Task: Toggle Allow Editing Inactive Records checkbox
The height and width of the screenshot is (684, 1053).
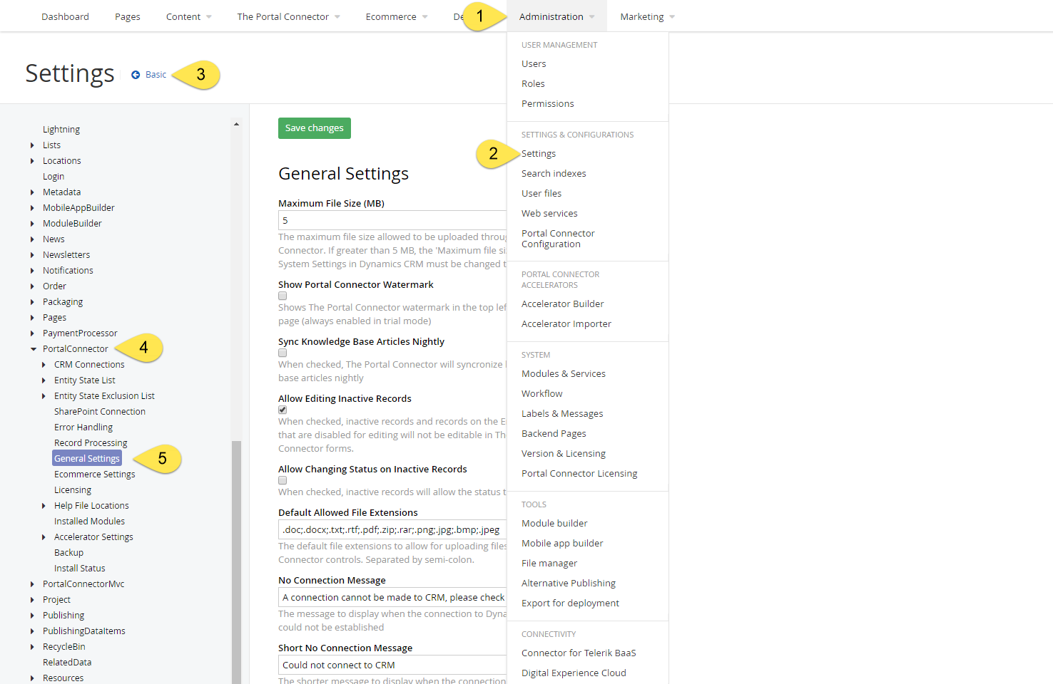Action: pos(283,410)
